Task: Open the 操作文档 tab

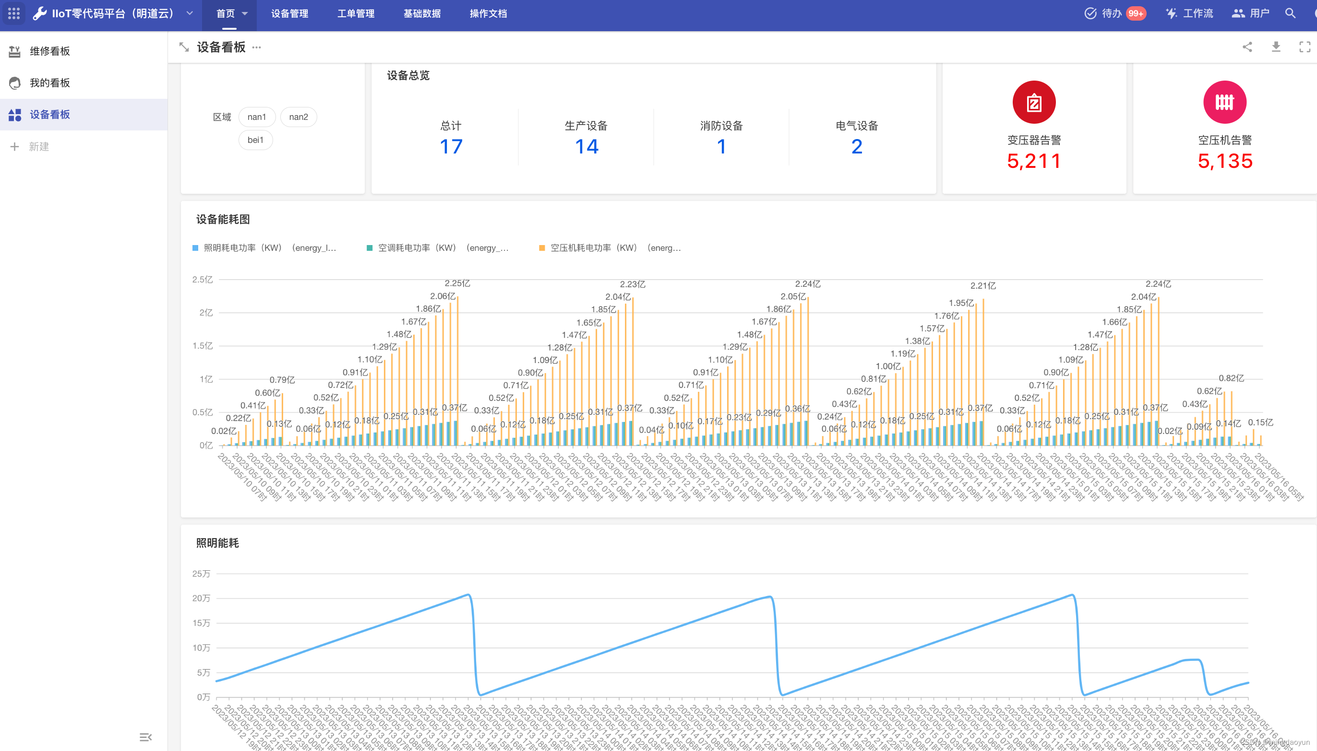Action: tap(488, 14)
